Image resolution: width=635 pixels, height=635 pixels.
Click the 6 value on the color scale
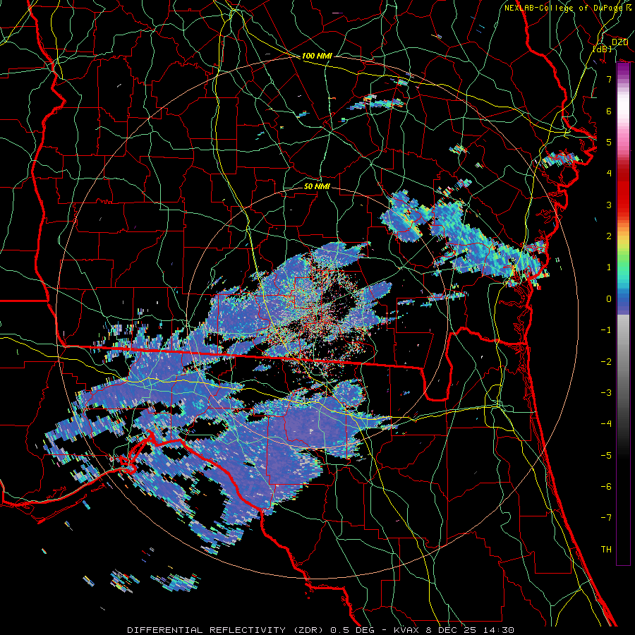[x=609, y=111]
